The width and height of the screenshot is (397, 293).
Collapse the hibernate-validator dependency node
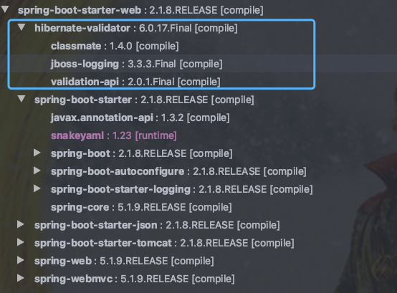[x=21, y=27]
